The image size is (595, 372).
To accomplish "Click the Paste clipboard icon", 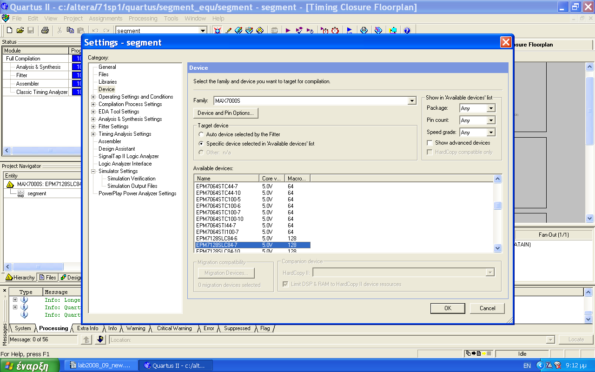I will point(81,30).
